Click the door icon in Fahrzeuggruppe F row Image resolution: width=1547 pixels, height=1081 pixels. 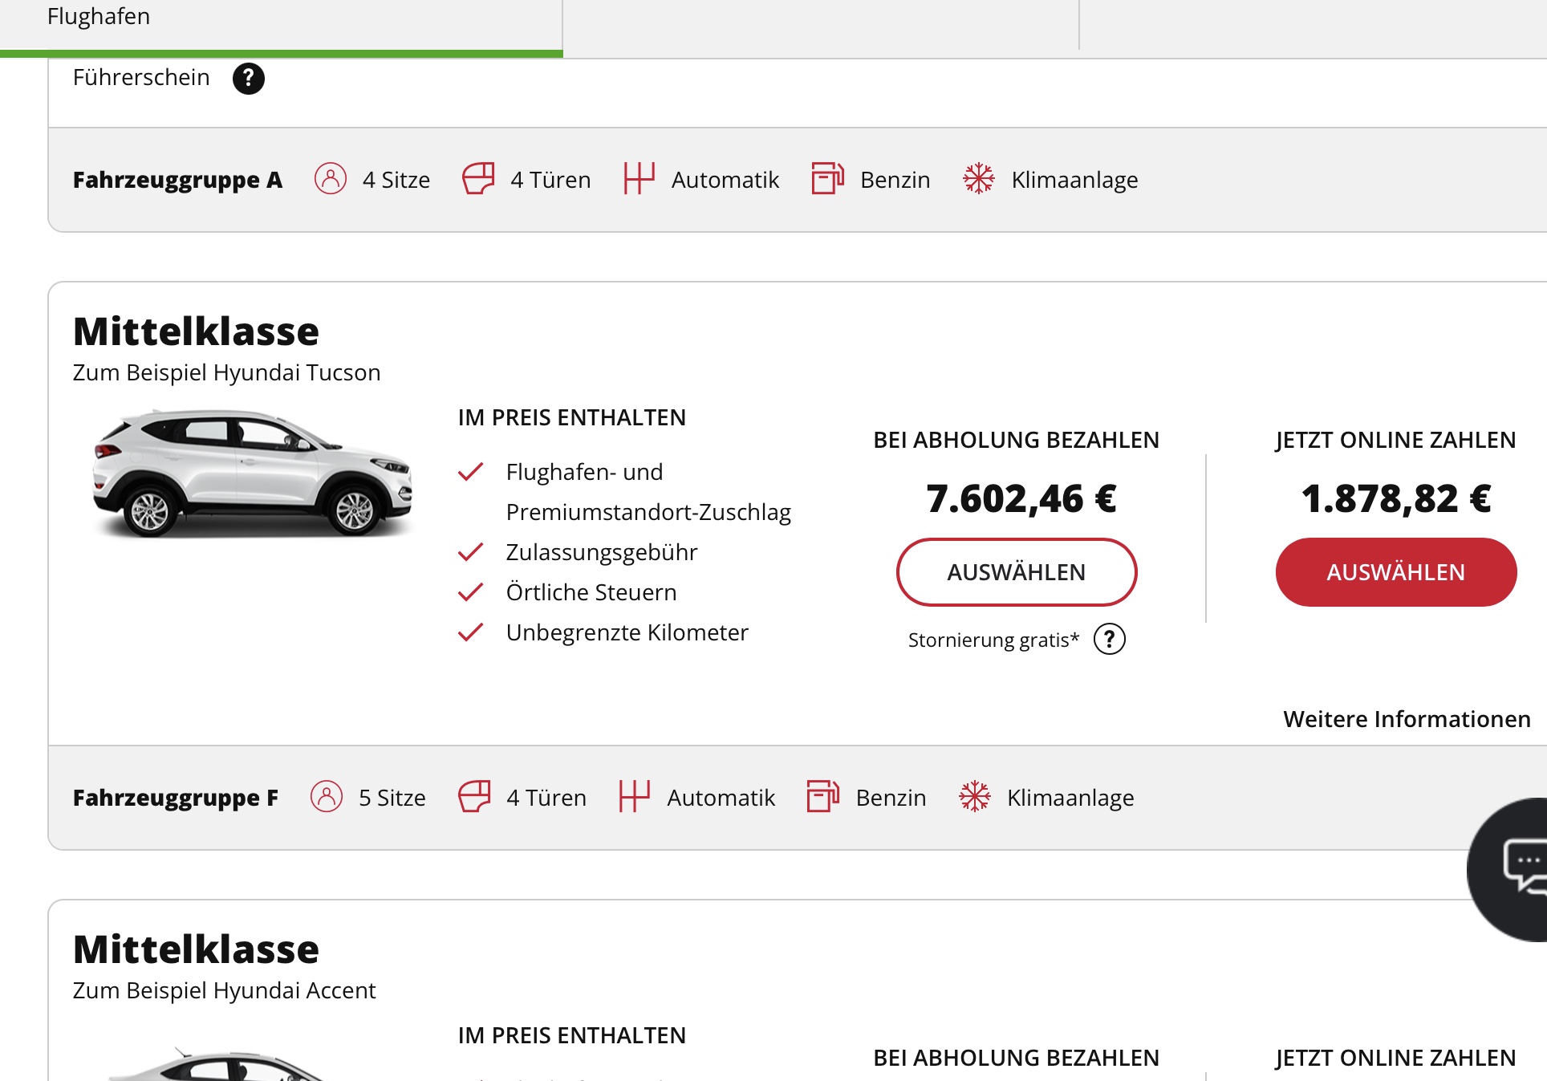pos(474,797)
